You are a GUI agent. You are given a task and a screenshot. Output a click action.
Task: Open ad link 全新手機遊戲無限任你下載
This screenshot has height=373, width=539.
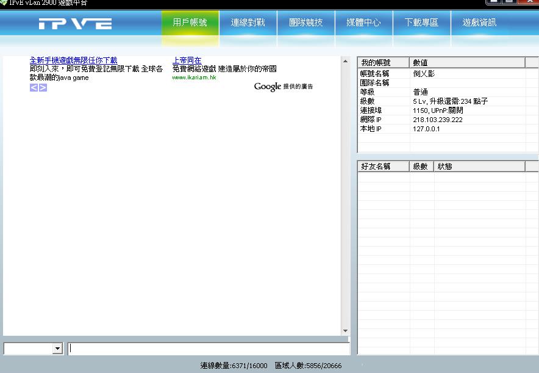coord(73,60)
